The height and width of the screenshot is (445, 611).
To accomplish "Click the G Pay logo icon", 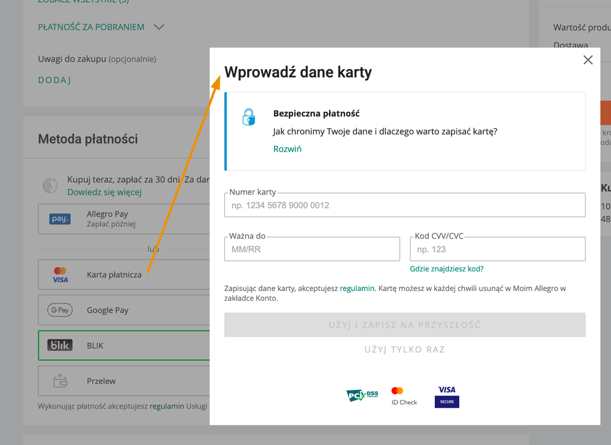I will (60, 310).
